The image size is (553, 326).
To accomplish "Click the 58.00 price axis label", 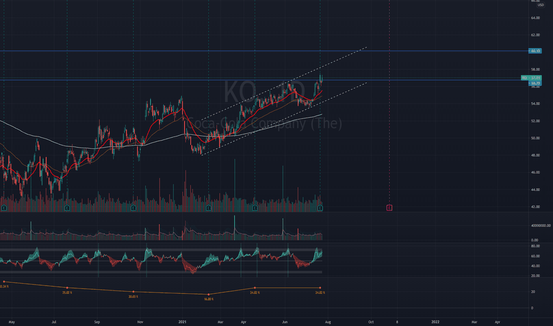I will point(535,70).
